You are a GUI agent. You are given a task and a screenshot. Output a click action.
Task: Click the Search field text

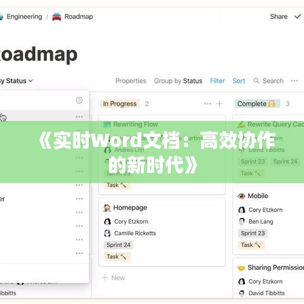(x=273, y=81)
